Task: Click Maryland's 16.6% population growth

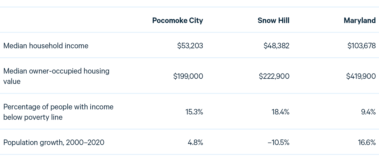Action: [367, 142]
